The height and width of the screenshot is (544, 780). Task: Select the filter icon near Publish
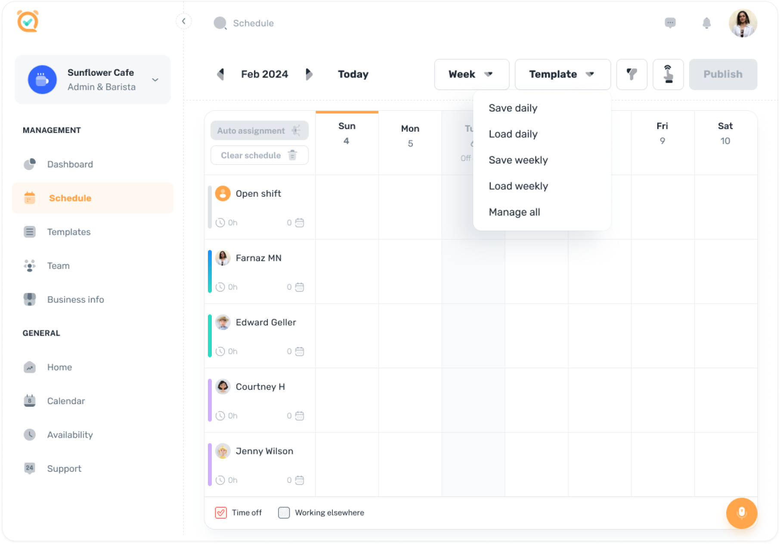(632, 74)
